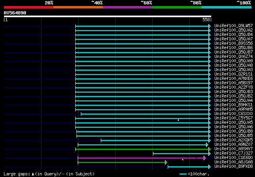Viewport: 255px width, 177px height.
Task: Click the query start position label 1
Action: (6, 20)
